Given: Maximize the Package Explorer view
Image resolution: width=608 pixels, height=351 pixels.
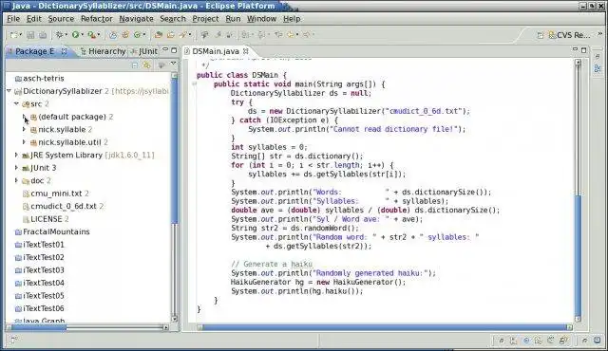Looking at the screenshot, I should click(174, 50).
